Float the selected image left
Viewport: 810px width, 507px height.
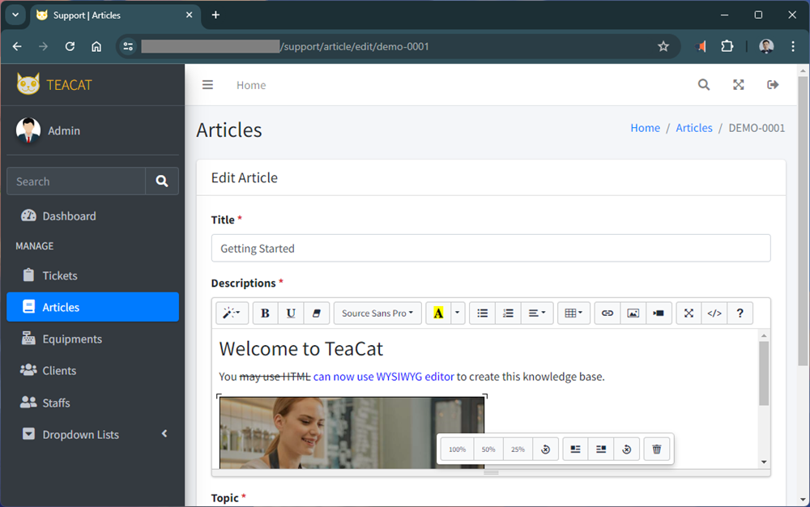(x=575, y=449)
